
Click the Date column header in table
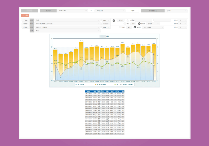click(88, 91)
